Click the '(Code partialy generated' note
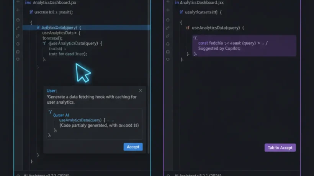 (99, 125)
